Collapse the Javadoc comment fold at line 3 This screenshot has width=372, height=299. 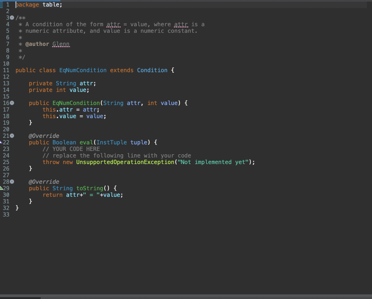pyautogui.click(x=12, y=18)
